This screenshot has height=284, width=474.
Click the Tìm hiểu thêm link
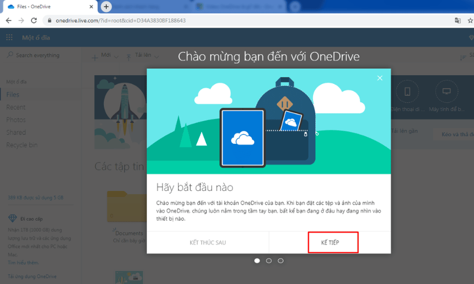point(23,262)
